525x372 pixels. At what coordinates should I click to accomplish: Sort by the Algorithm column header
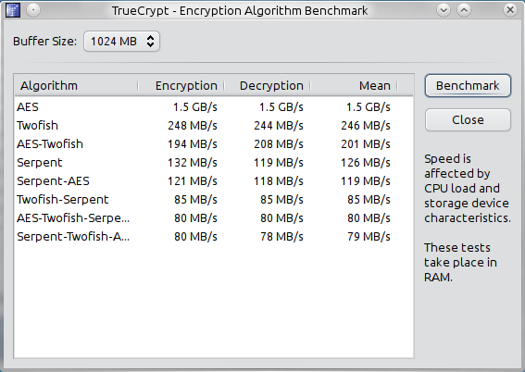click(76, 86)
